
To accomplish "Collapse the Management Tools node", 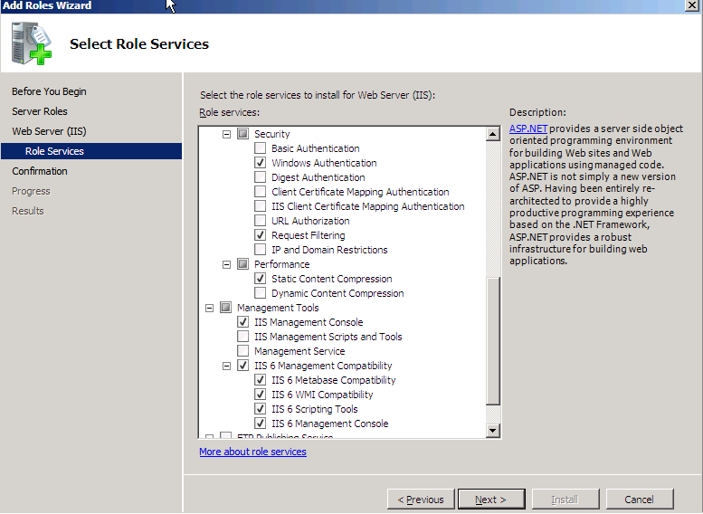I will [209, 309].
